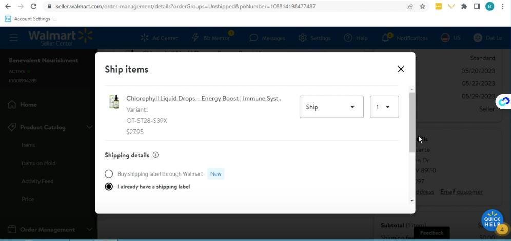
Task: Click the Walmart Seller Center logo
Action: [61, 37]
